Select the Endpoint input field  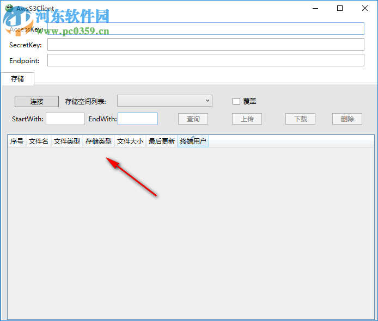[x=206, y=60]
